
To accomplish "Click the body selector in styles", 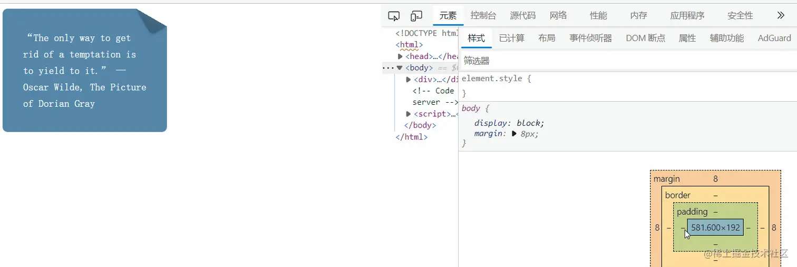I will (x=471, y=108).
